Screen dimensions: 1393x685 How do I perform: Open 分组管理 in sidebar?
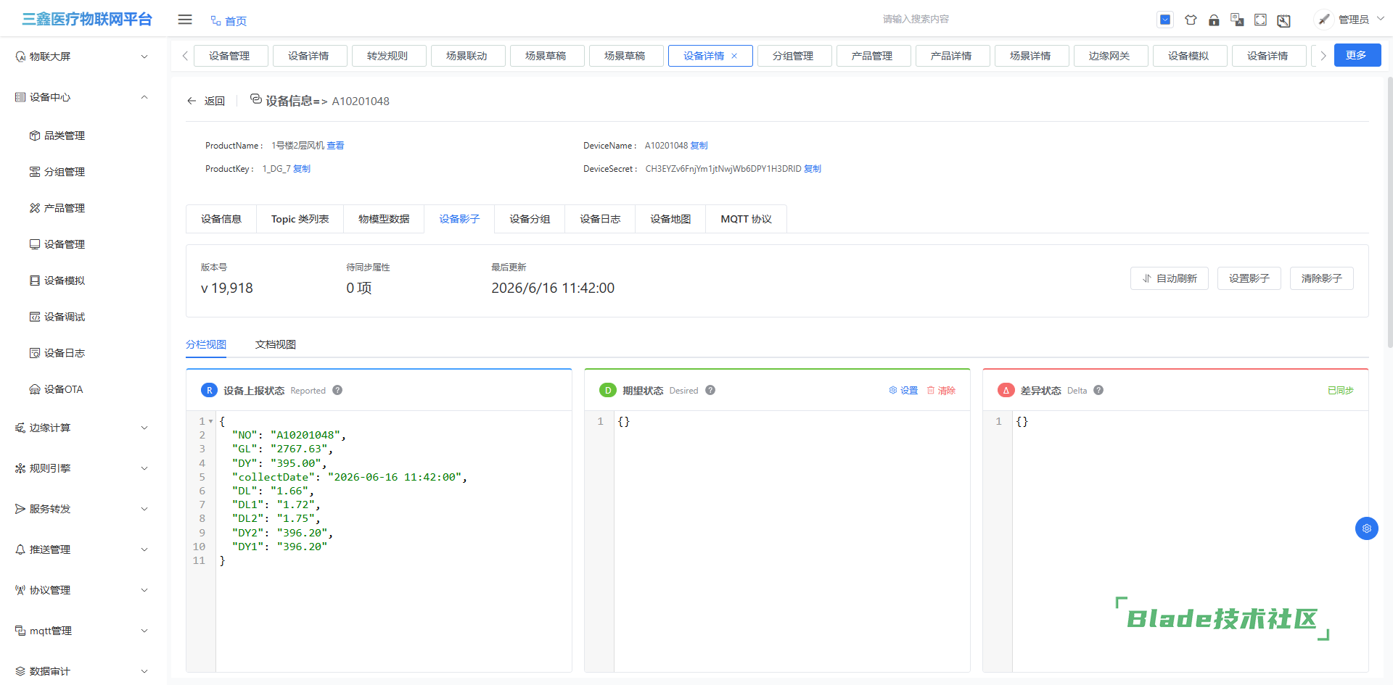tap(64, 172)
